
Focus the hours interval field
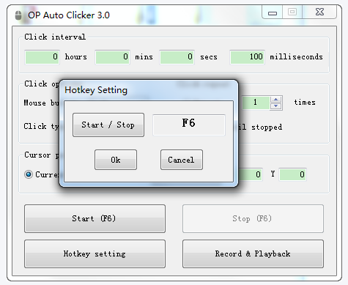click(x=42, y=57)
